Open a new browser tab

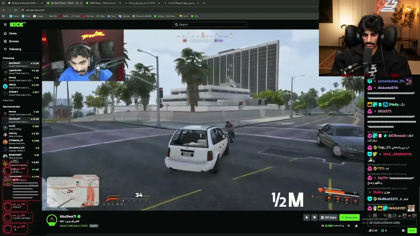[x=204, y=3]
